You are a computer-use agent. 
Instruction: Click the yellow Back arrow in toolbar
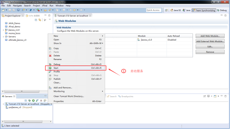click(74, 10)
